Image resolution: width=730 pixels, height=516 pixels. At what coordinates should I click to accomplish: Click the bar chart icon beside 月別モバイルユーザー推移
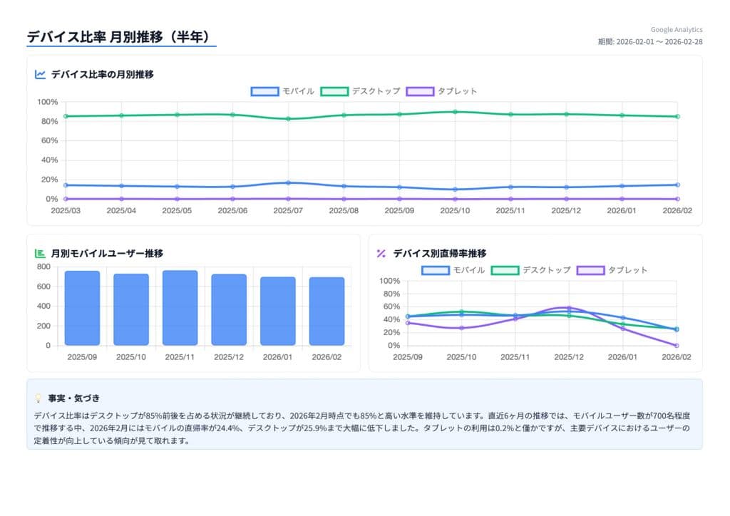pos(41,253)
